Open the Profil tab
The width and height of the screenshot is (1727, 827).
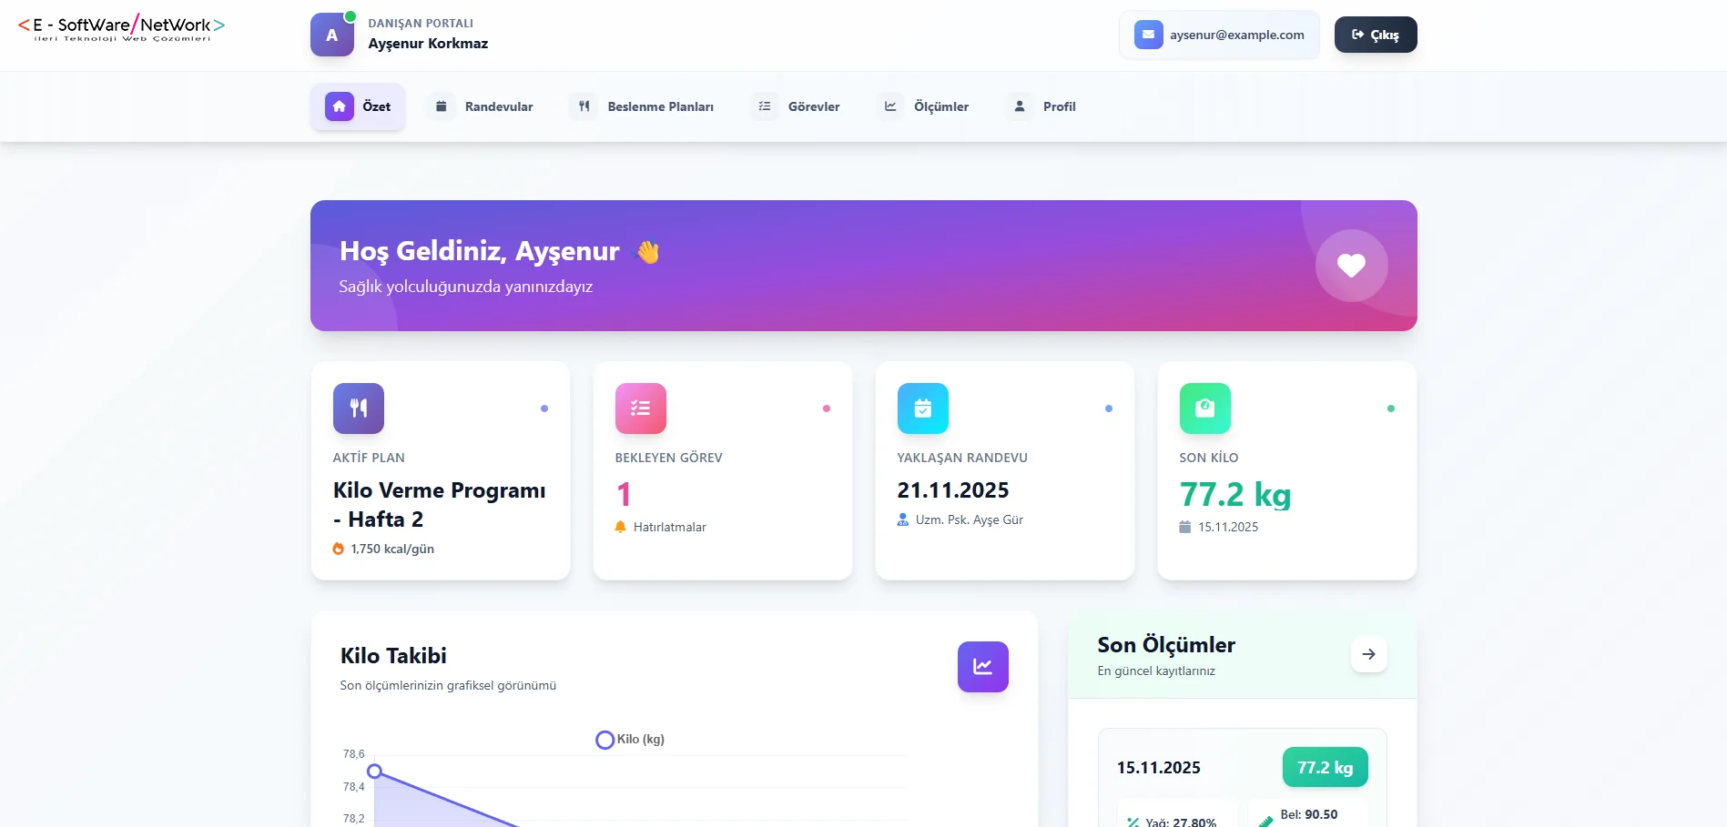pyautogui.click(x=1044, y=106)
